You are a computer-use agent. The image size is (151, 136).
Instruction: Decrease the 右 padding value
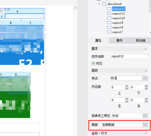pyautogui.click(x=146, y=101)
